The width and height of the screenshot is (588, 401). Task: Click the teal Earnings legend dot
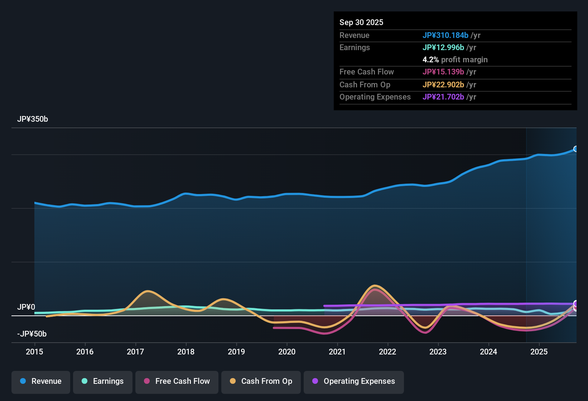pos(84,381)
